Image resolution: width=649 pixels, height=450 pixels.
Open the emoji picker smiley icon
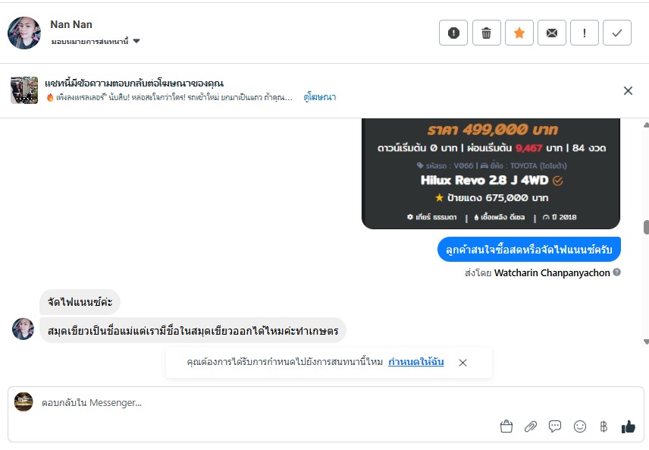(580, 426)
